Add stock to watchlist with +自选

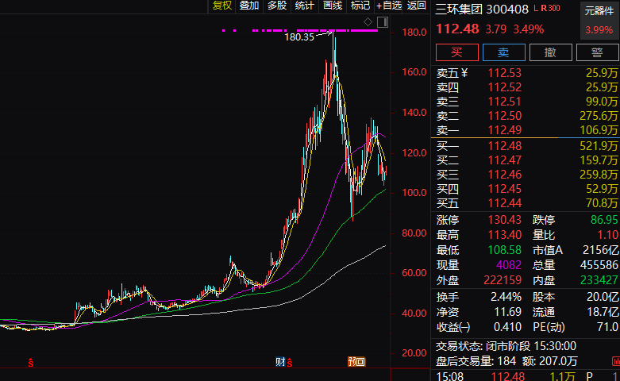(389, 6)
